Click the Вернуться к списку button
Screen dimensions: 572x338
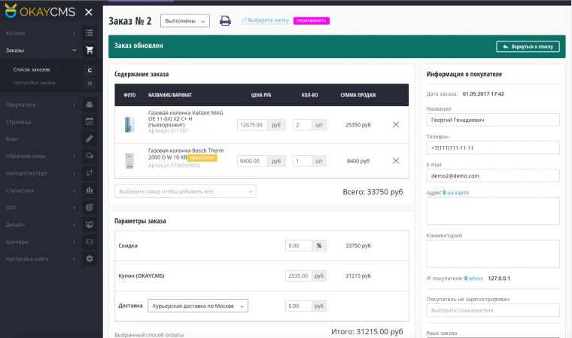click(528, 47)
